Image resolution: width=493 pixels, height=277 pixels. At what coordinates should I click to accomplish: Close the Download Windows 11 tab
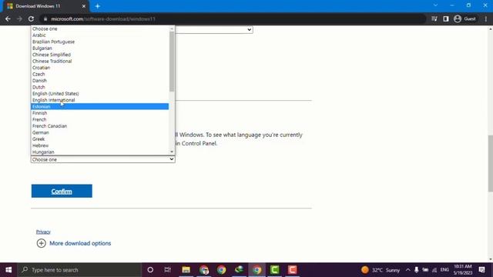[84, 6]
